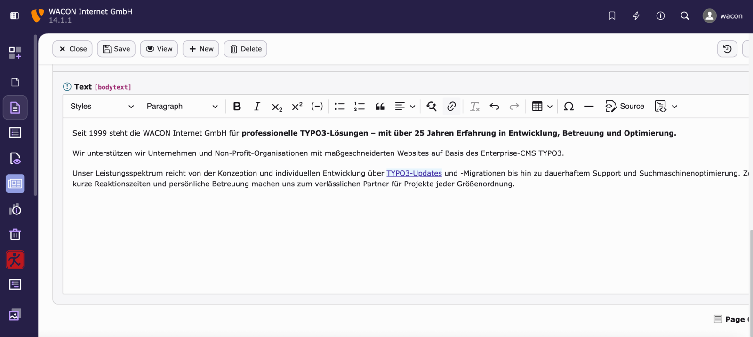Viewport: 753px width, 337px height.
Task: Click the TYPO3-Updates link in text
Action: coord(414,173)
